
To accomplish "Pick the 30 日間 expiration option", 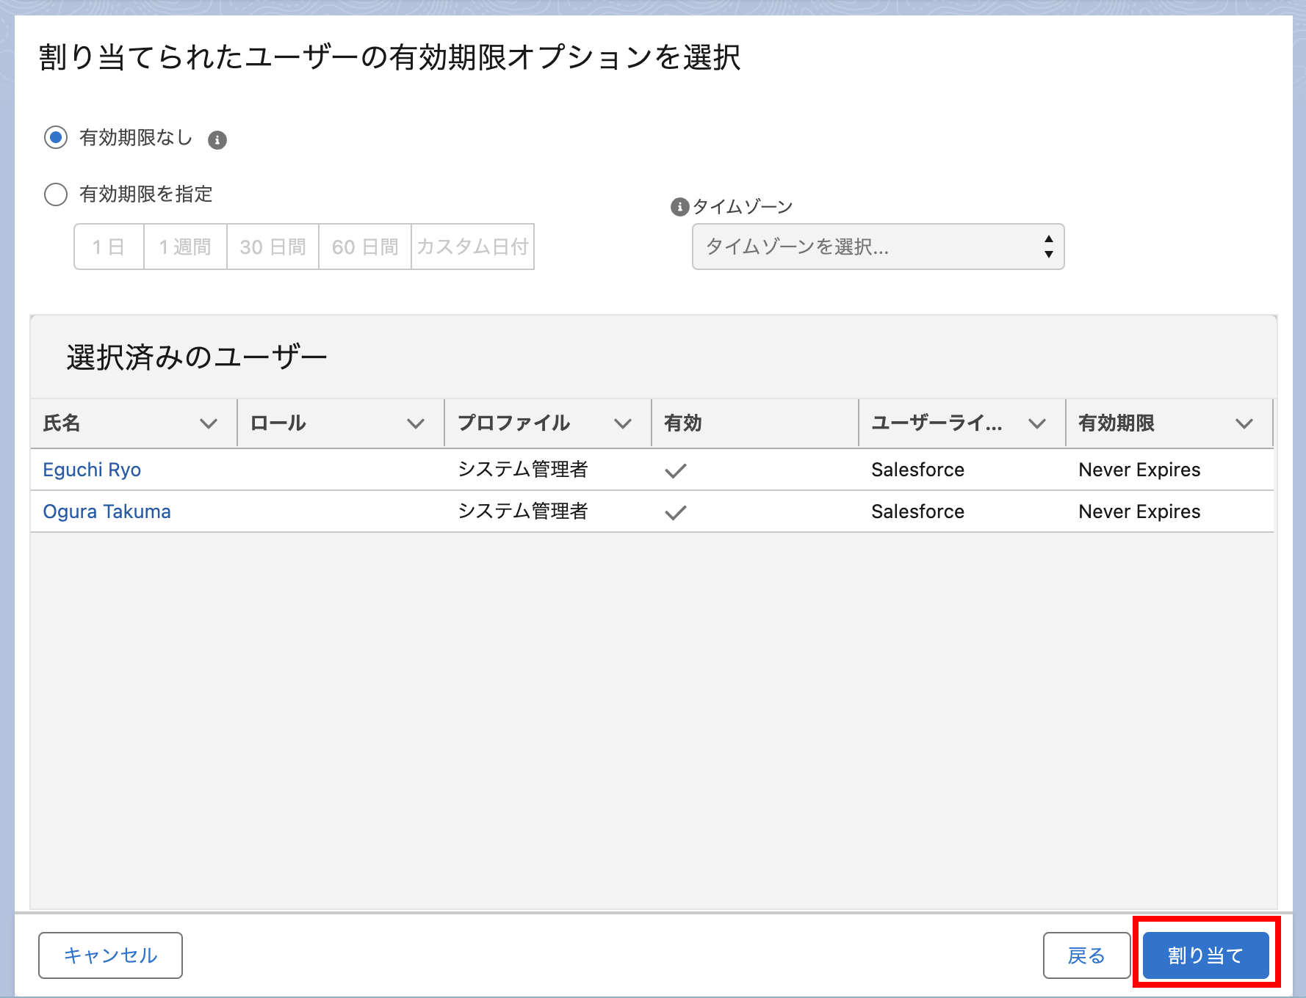I will click(273, 247).
